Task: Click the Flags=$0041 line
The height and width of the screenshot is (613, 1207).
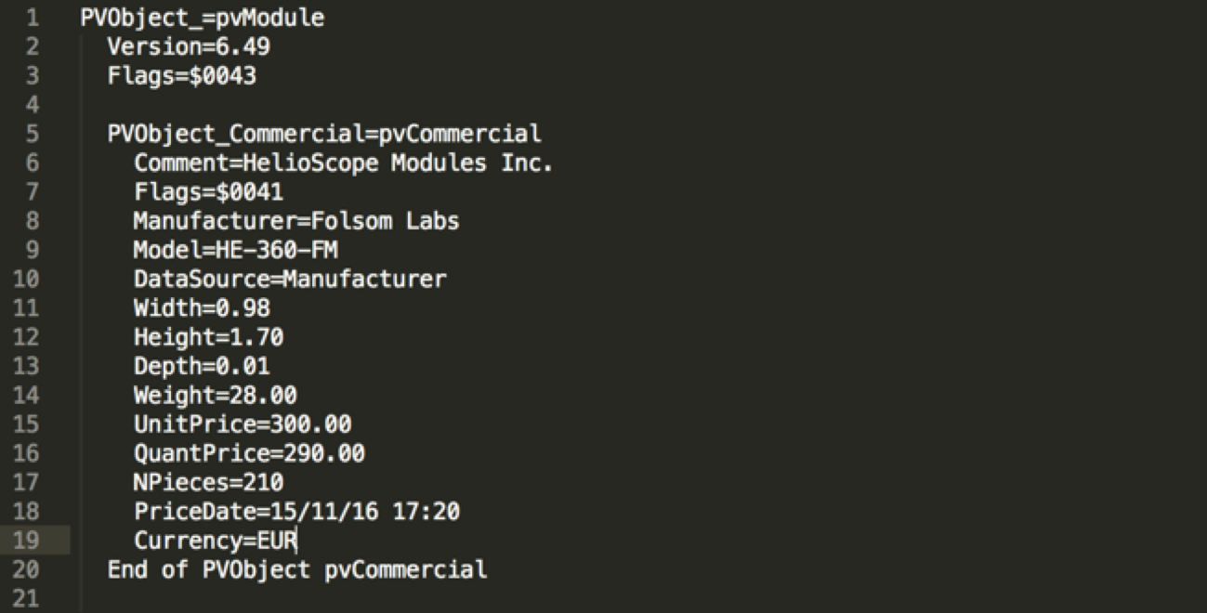Action: [209, 192]
